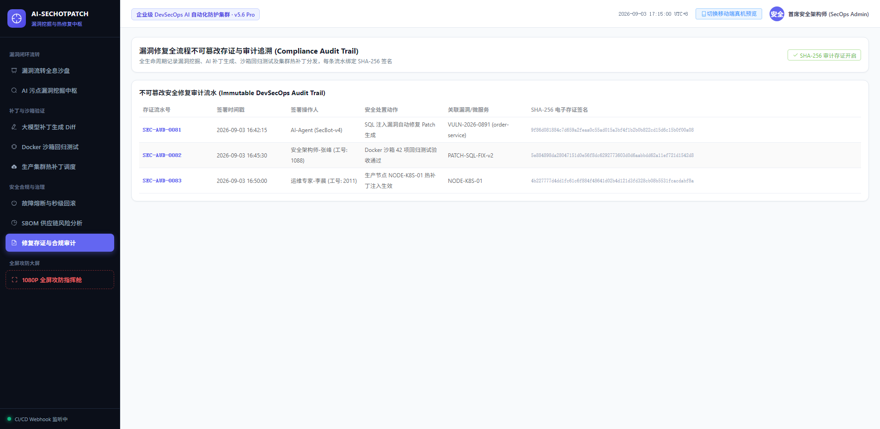This screenshot has width=880, height=429.
Task: Open audit record SEC-AUD-0083
Action: click(162, 181)
